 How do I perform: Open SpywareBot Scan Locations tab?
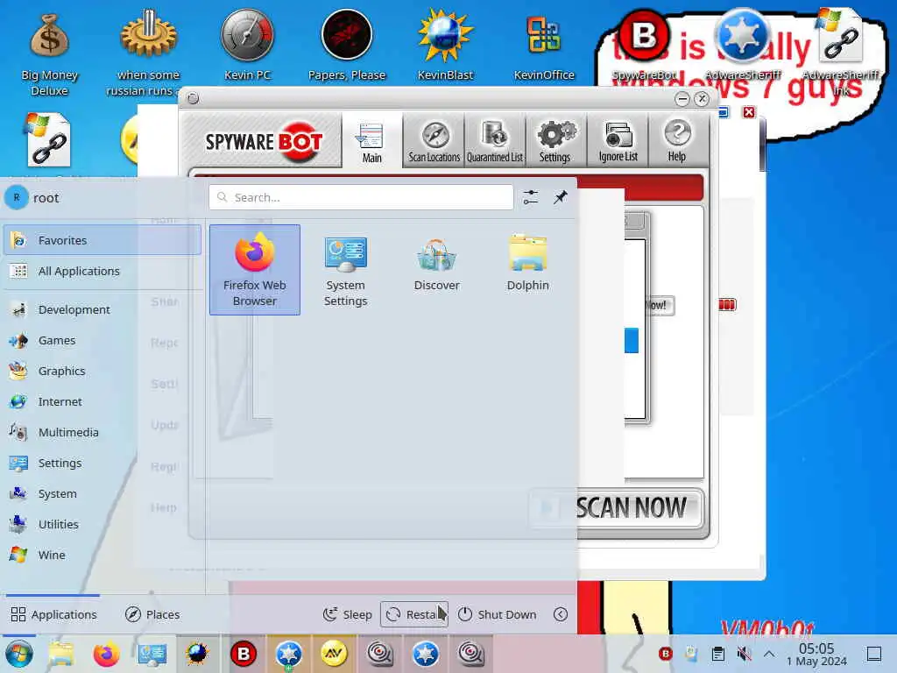pos(434,141)
